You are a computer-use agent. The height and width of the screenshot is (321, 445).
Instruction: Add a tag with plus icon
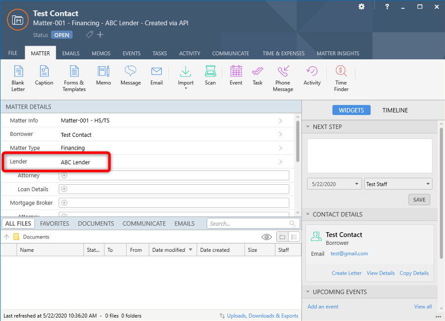coord(100,35)
